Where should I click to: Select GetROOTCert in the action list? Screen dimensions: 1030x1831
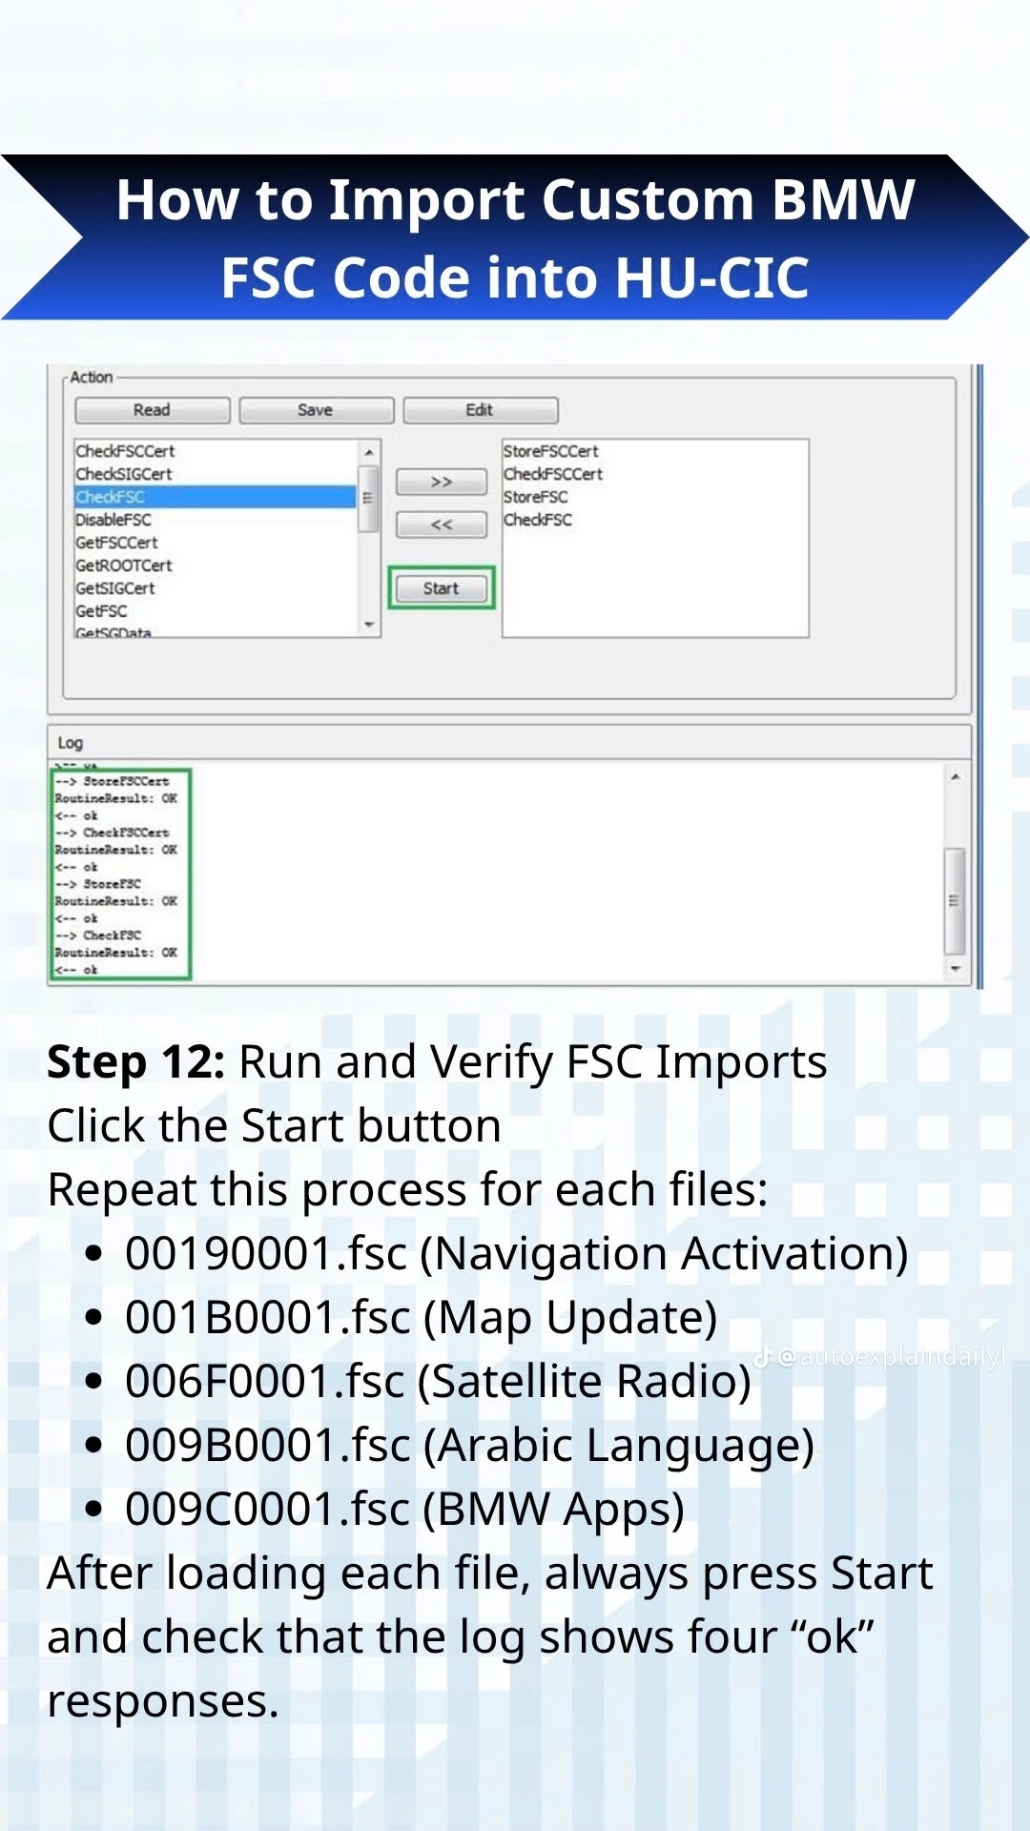point(124,566)
